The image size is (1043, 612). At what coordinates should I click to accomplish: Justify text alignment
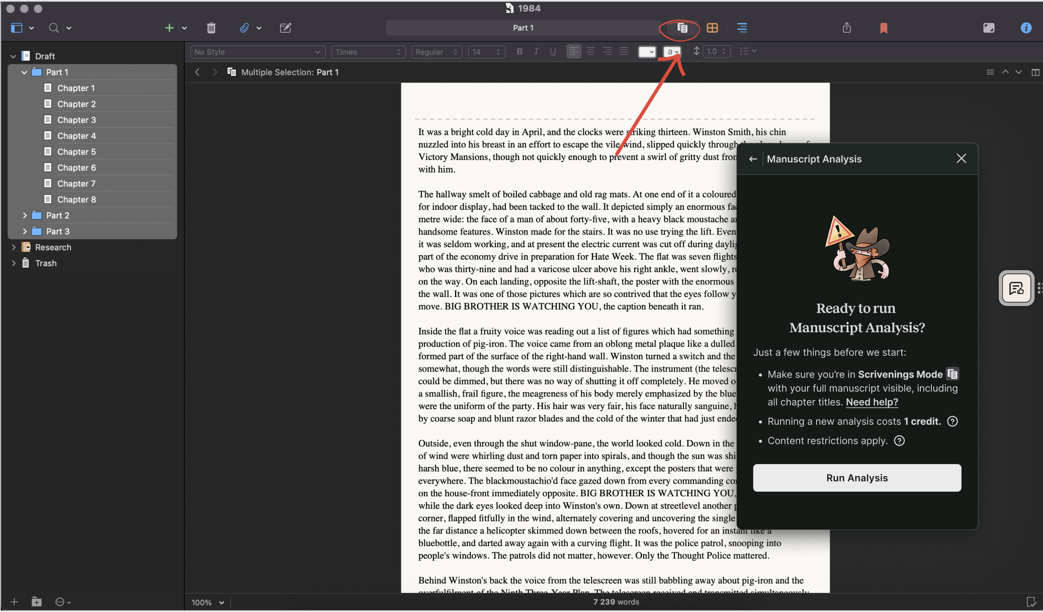624,51
